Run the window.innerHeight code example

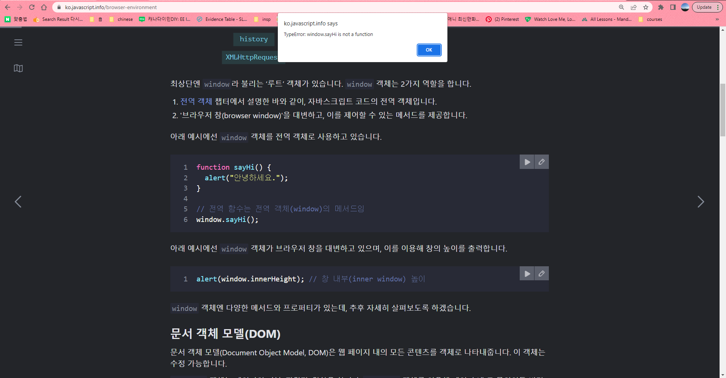click(527, 273)
